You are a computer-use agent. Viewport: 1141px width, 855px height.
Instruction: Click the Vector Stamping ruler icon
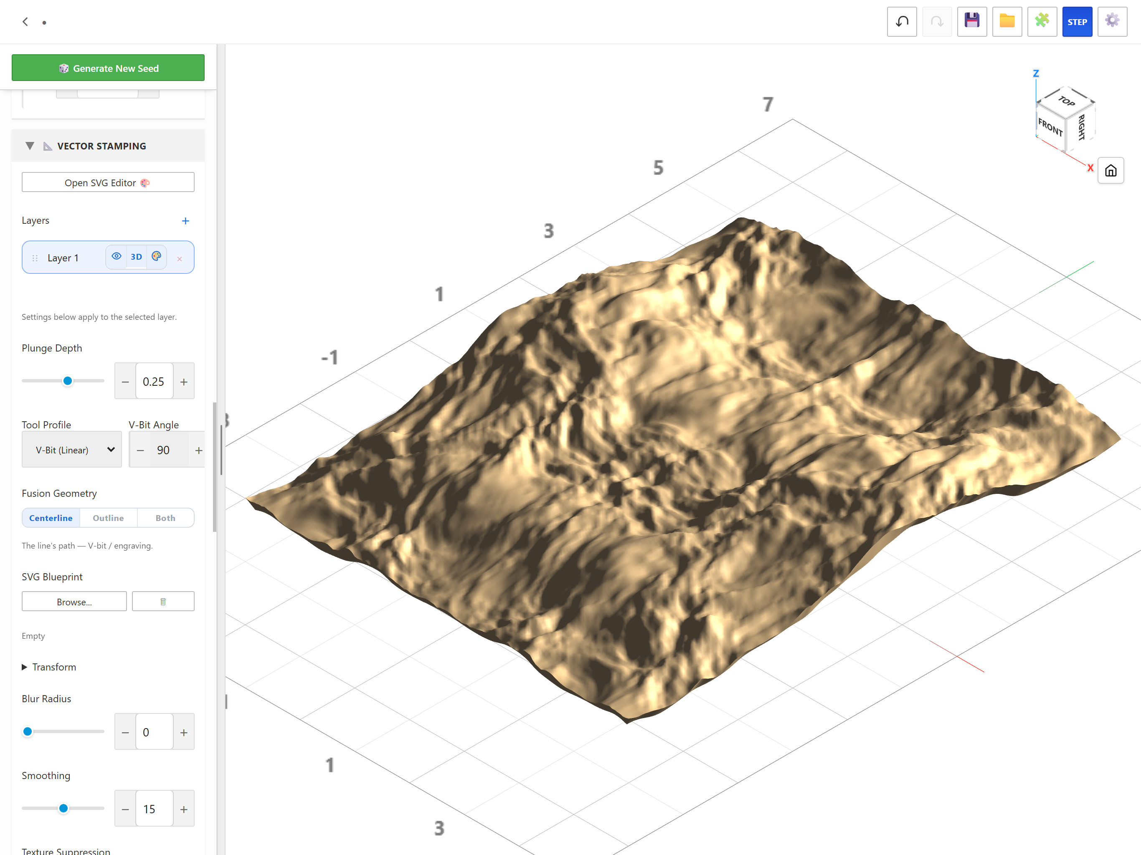tap(48, 146)
